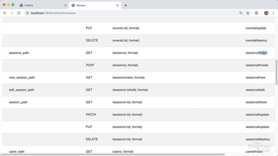The image size is (278, 156).
Task: Bookmark this page with the star icon
Action: click(248, 13)
